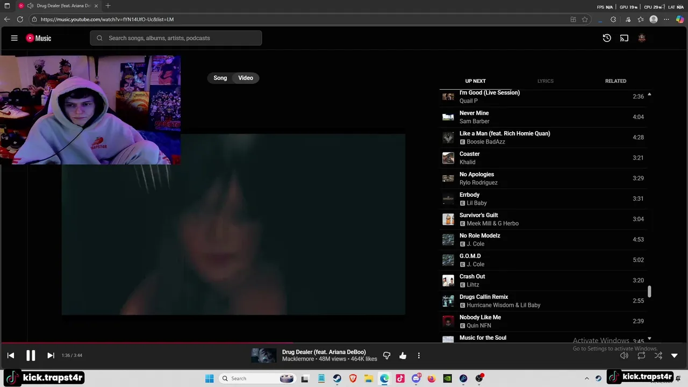Reload the browser page
Image resolution: width=688 pixels, height=387 pixels.
click(20, 19)
